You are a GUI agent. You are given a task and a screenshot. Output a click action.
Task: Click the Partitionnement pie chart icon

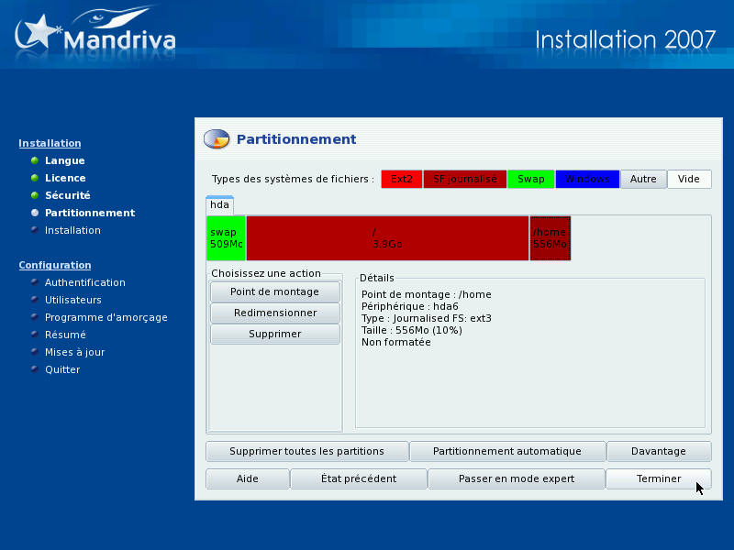pyautogui.click(x=217, y=139)
